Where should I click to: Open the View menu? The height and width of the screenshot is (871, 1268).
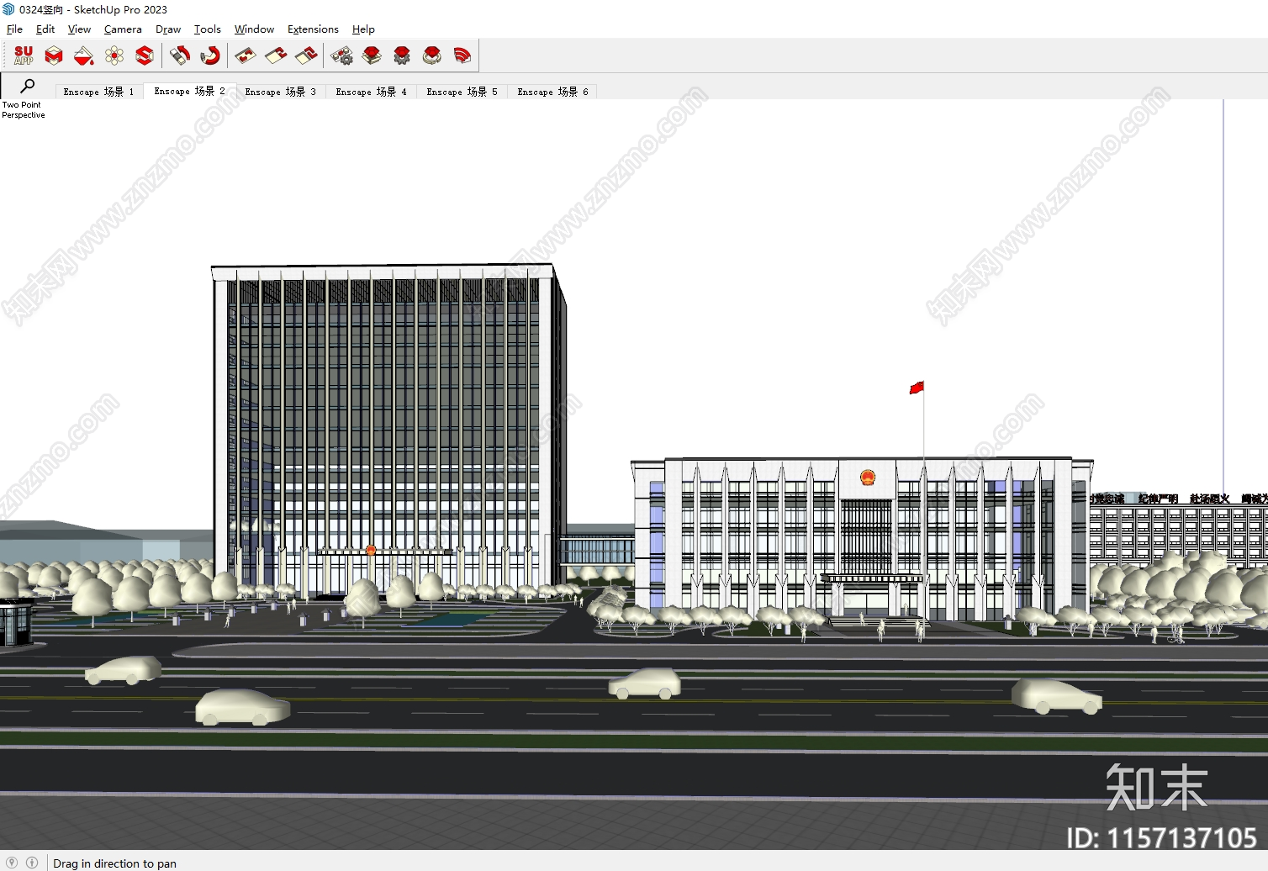pos(79,29)
